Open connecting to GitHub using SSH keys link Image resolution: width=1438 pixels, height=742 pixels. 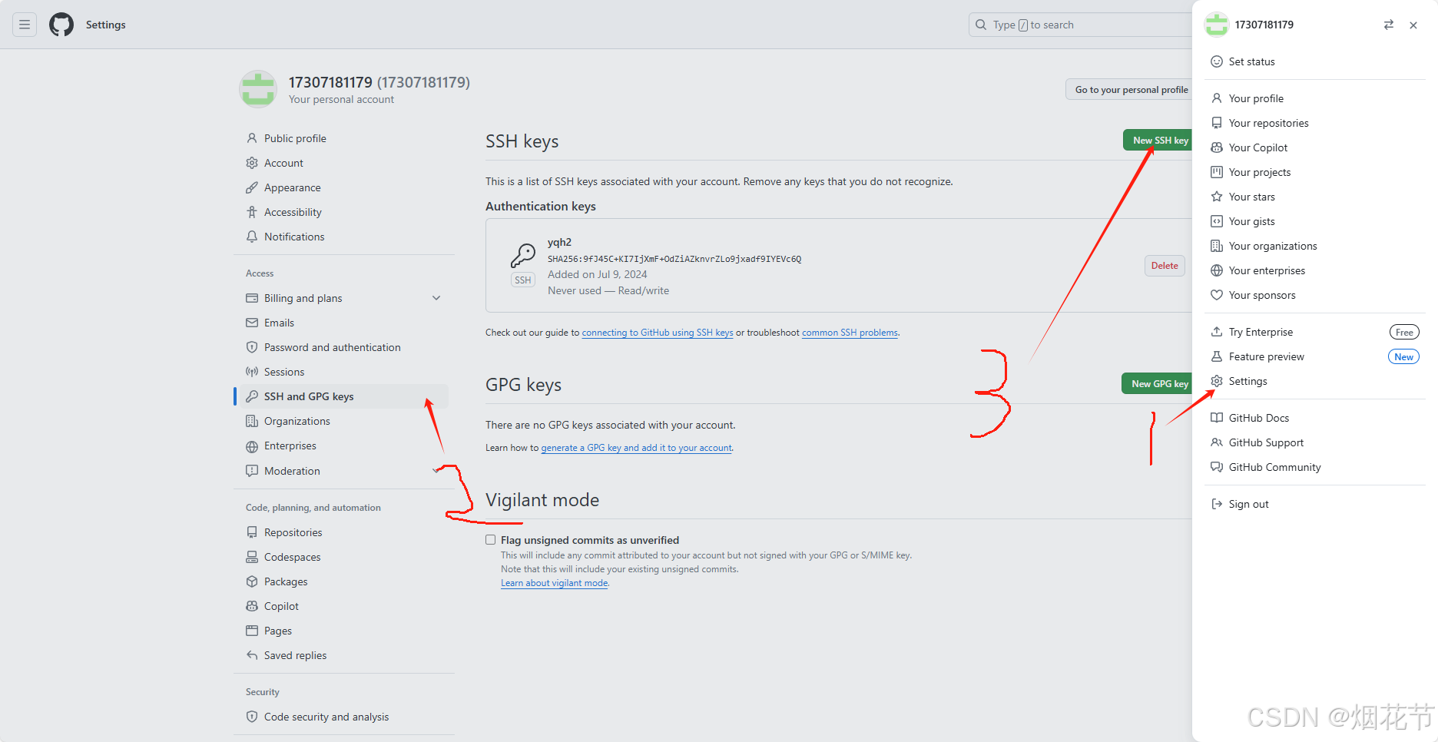658,333
